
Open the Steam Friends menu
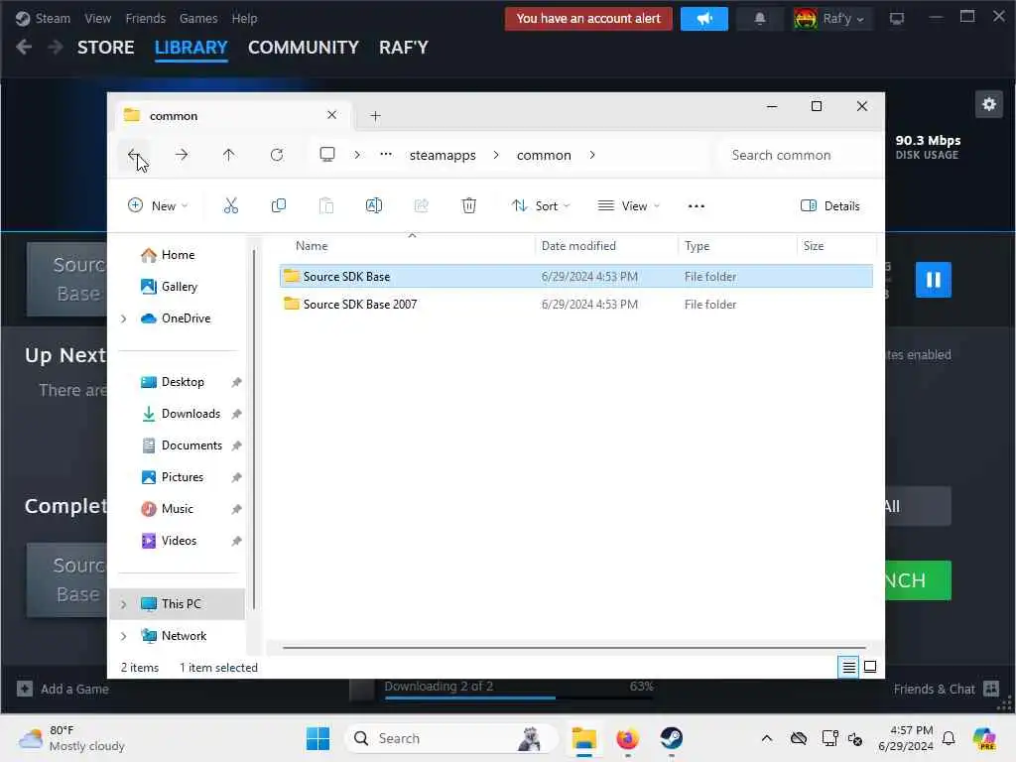pyautogui.click(x=145, y=19)
